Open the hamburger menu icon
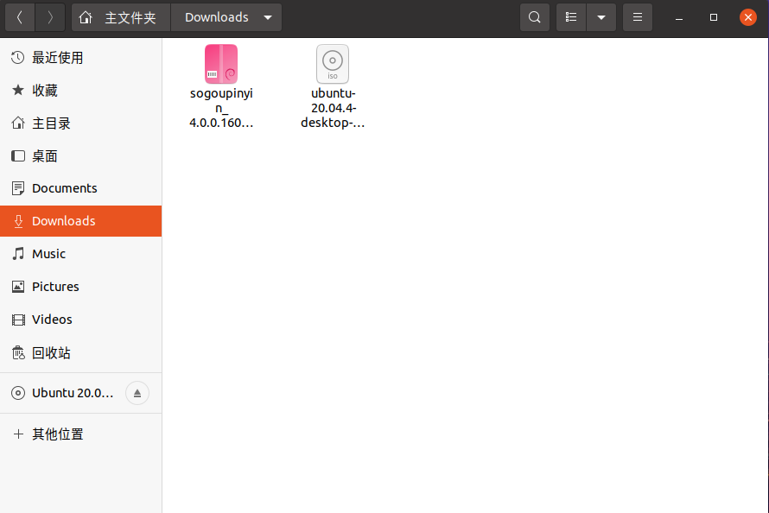This screenshot has width=769, height=513. (638, 16)
